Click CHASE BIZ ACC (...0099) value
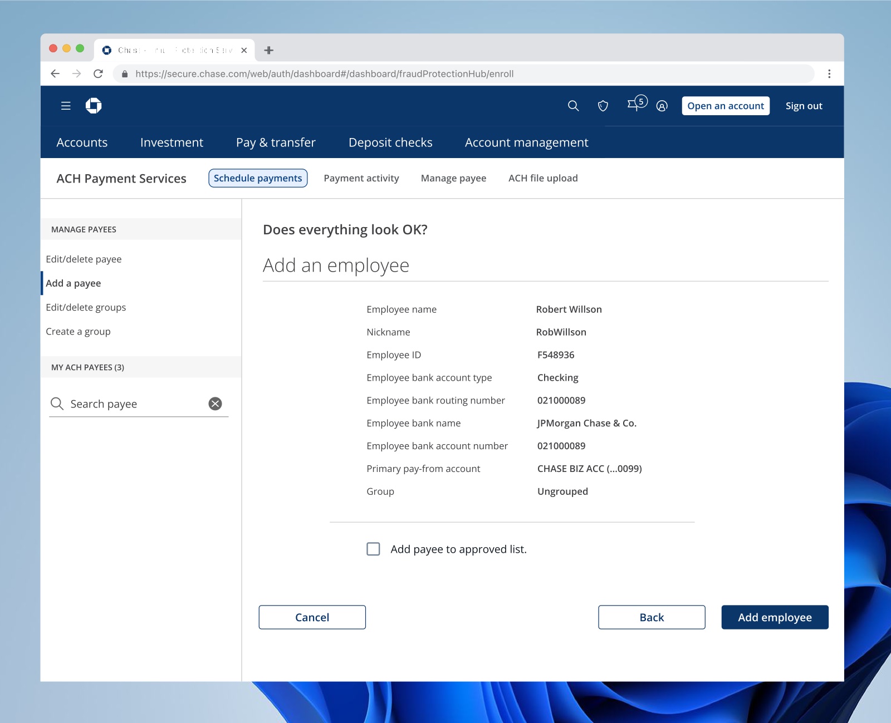The image size is (891, 723). coord(589,469)
